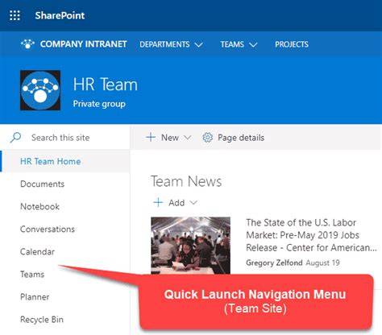The width and height of the screenshot is (382, 335).
Task: Open Teams in quick launch menu
Action: pos(32,275)
